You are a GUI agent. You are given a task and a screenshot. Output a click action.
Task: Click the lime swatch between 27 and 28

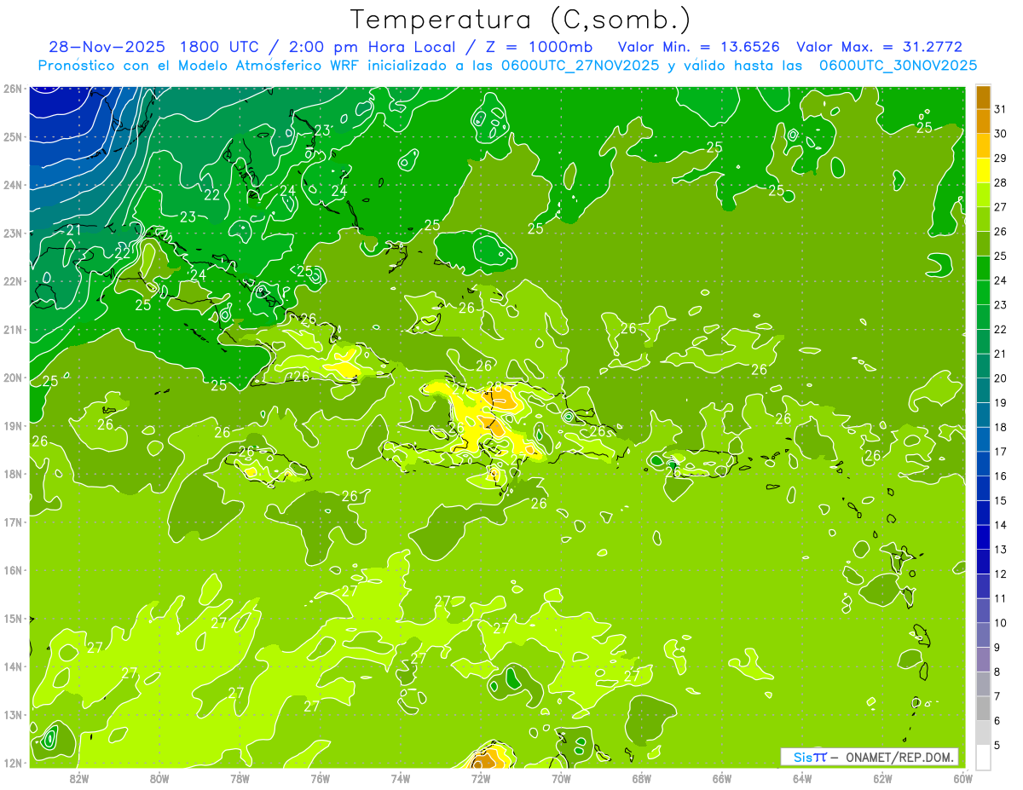(x=983, y=195)
